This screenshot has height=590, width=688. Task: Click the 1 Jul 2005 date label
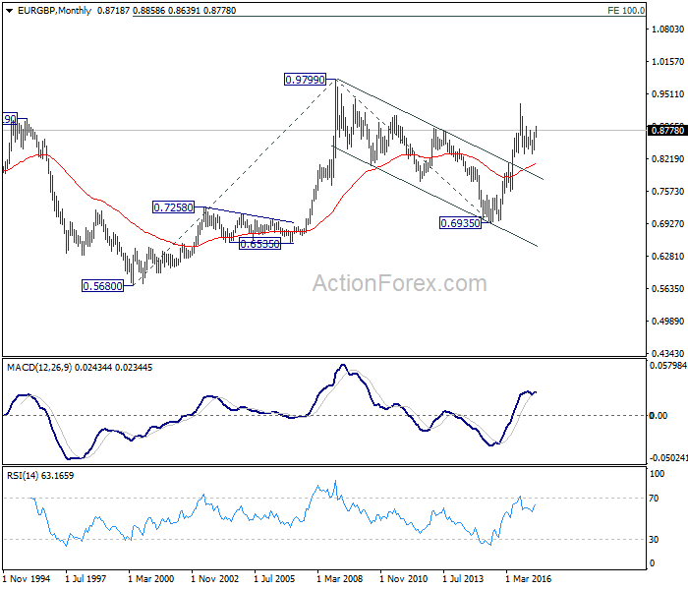click(274, 578)
